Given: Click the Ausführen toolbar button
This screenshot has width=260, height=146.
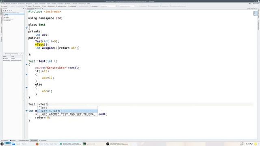Looking at the screenshot, I should [x=37, y=6].
